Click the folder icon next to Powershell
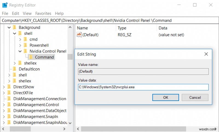This screenshot has height=132, width=219. 25,45
